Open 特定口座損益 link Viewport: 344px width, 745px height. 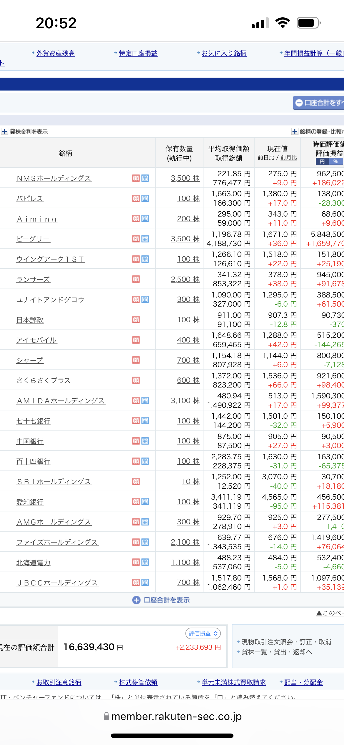click(138, 53)
